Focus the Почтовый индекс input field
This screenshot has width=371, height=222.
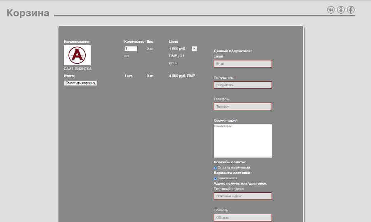point(243,196)
